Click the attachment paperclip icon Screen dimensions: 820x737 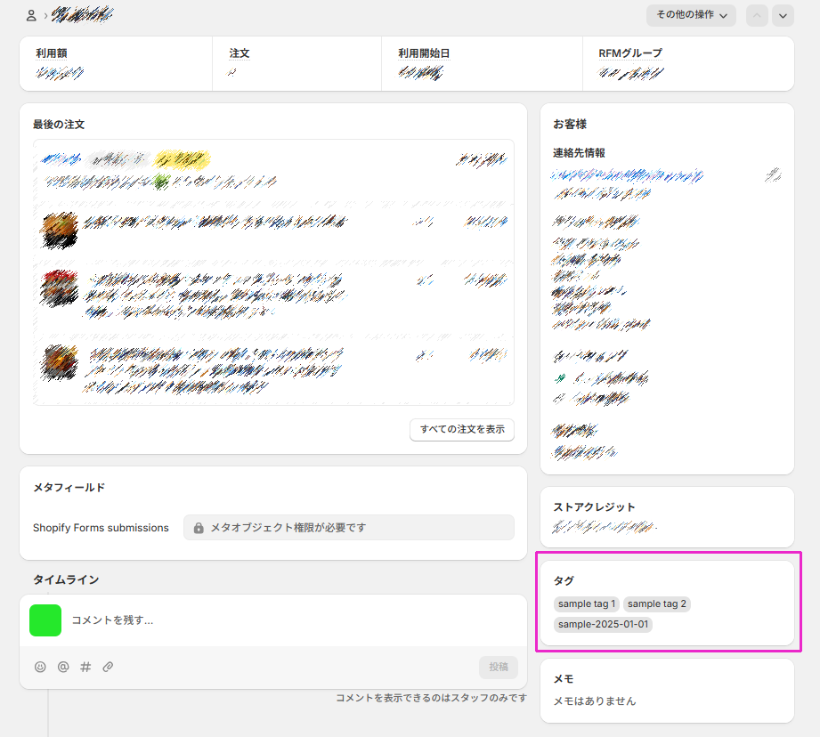click(108, 667)
